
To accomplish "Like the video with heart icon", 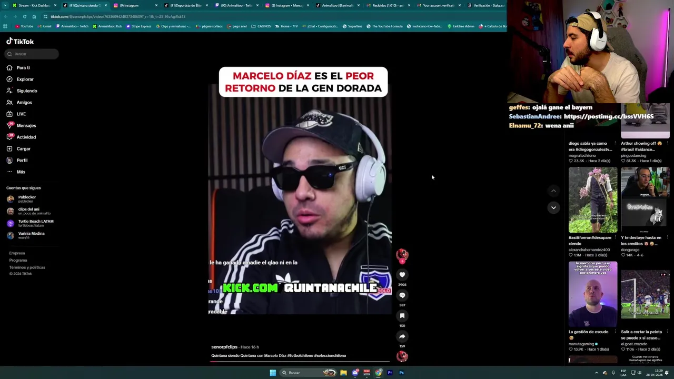I will point(402,274).
